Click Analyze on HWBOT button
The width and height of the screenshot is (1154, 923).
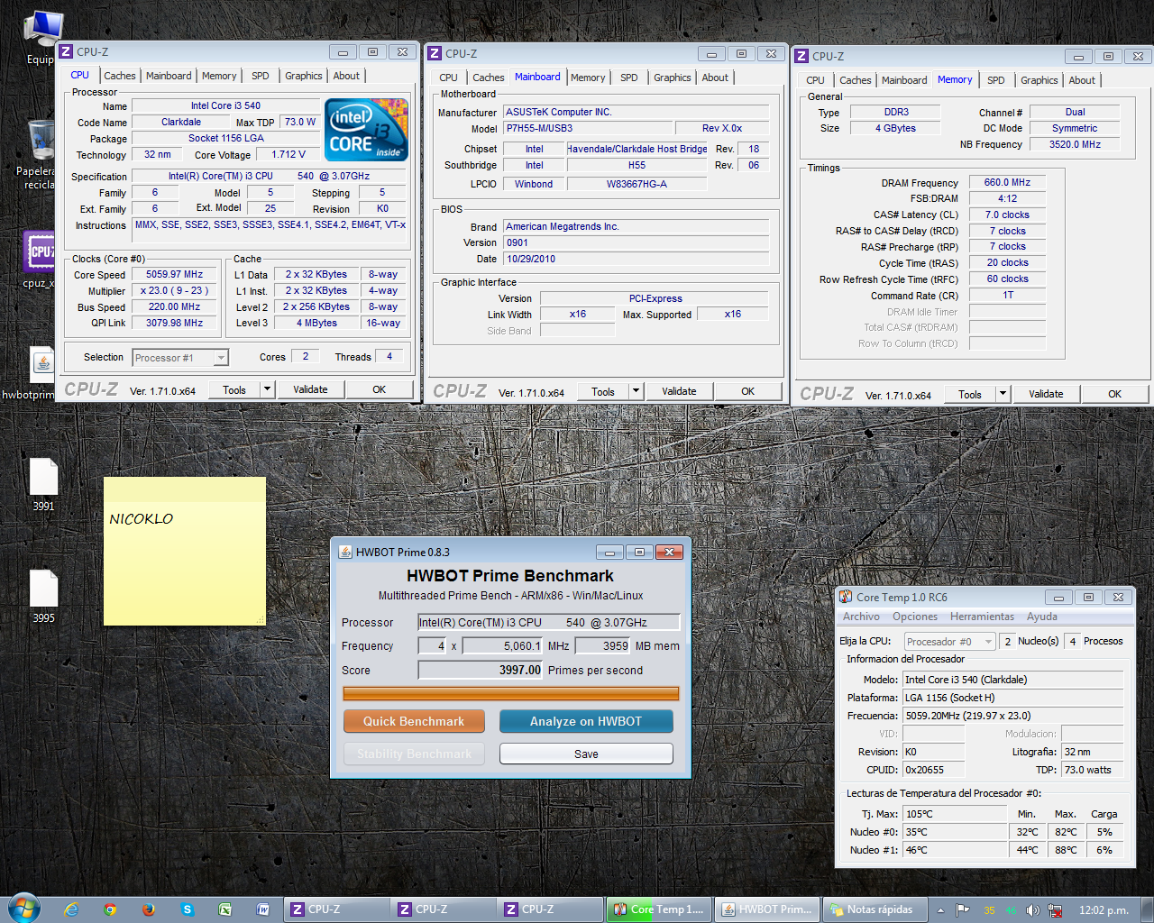pyautogui.click(x=586, y=721)
